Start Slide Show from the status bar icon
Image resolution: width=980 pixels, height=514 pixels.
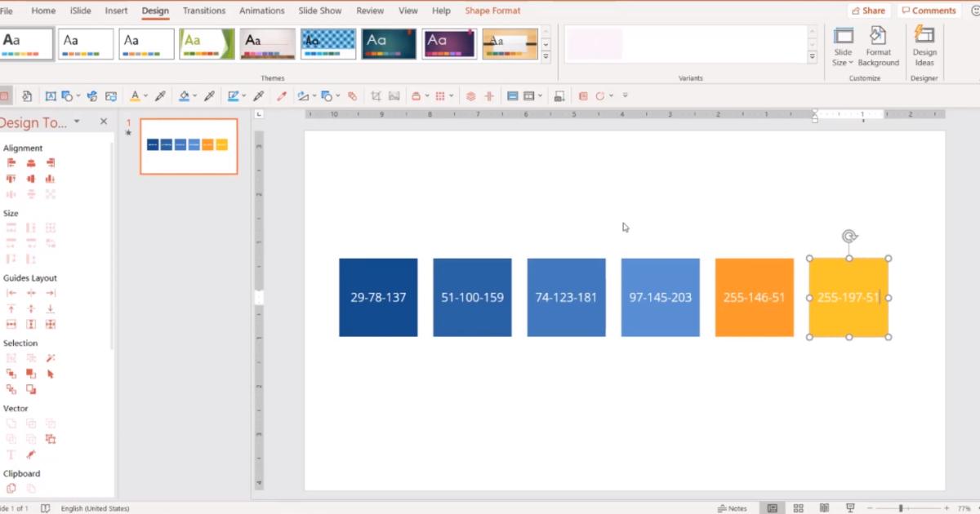849,507
